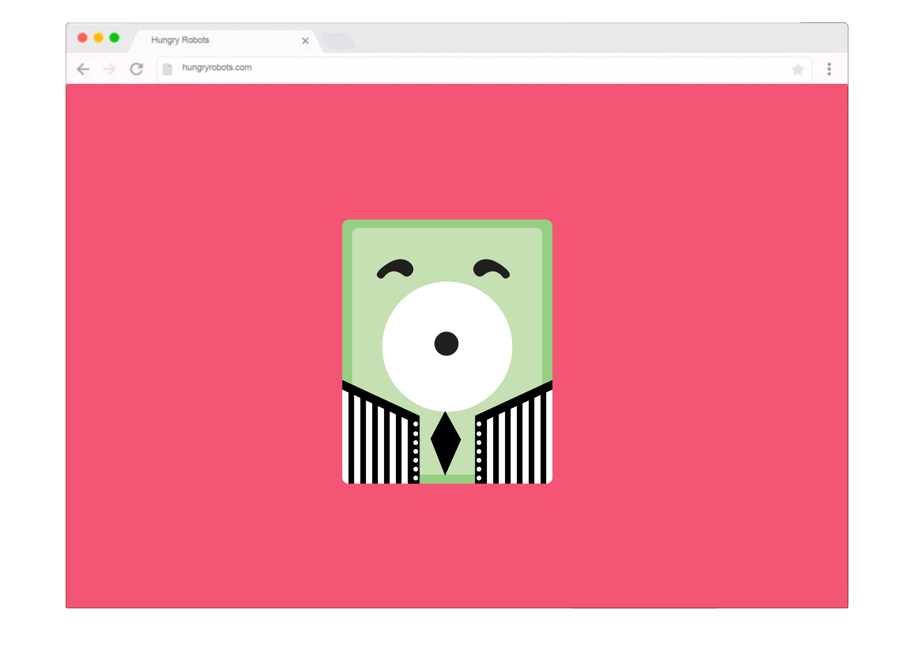Focus the hungryrobots.com address field
Image resolution: width=914 pixels, height=646 pixels.
pos(484,69)
